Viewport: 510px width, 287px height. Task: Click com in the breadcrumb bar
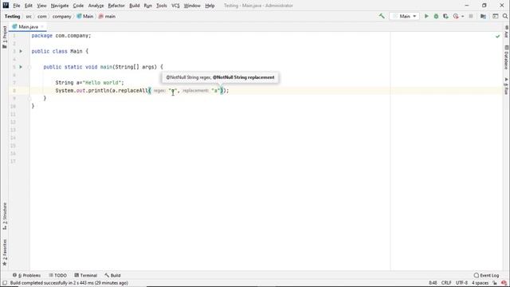tap(42, 16)
